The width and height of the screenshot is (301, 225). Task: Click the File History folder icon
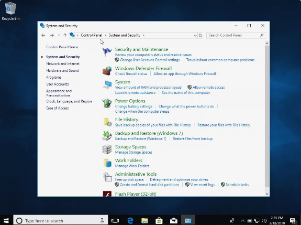pos(107,122)
